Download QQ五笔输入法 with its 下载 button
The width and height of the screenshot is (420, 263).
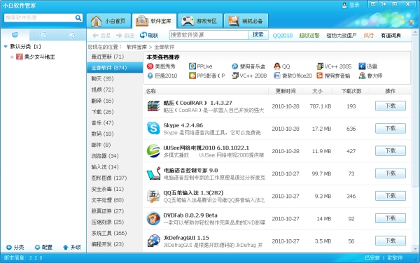[391, 196]
